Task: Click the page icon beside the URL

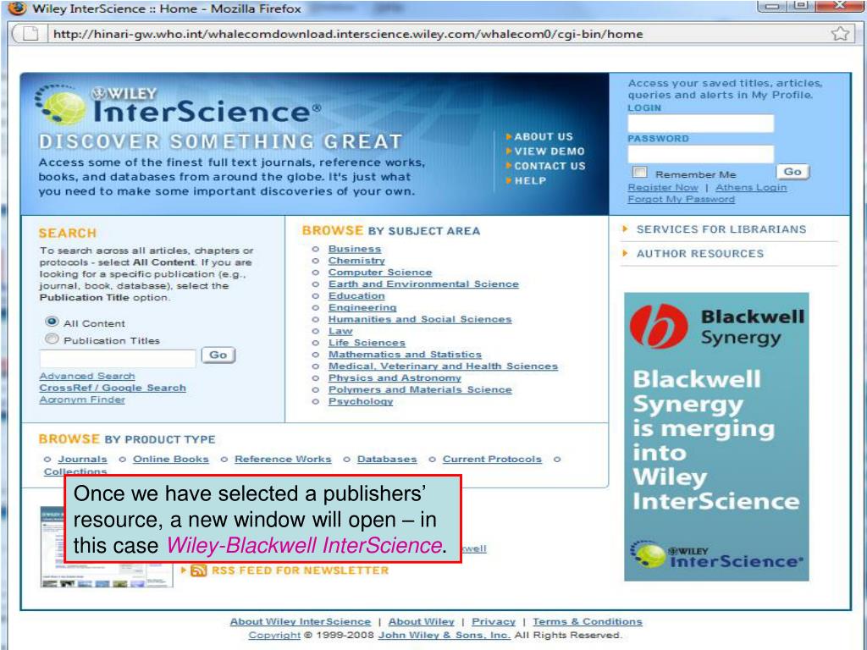Action: tap(31, 34)
